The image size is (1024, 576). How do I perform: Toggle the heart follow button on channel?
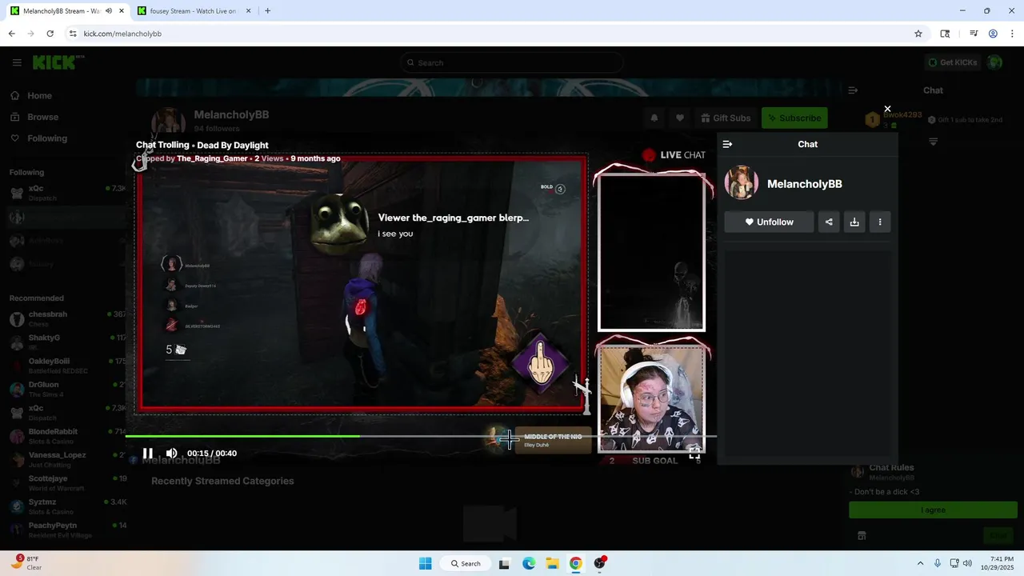pyautogui.click(x=680, y=118)
